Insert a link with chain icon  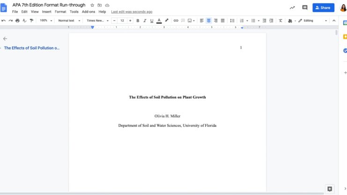click(x=176, y=21)
